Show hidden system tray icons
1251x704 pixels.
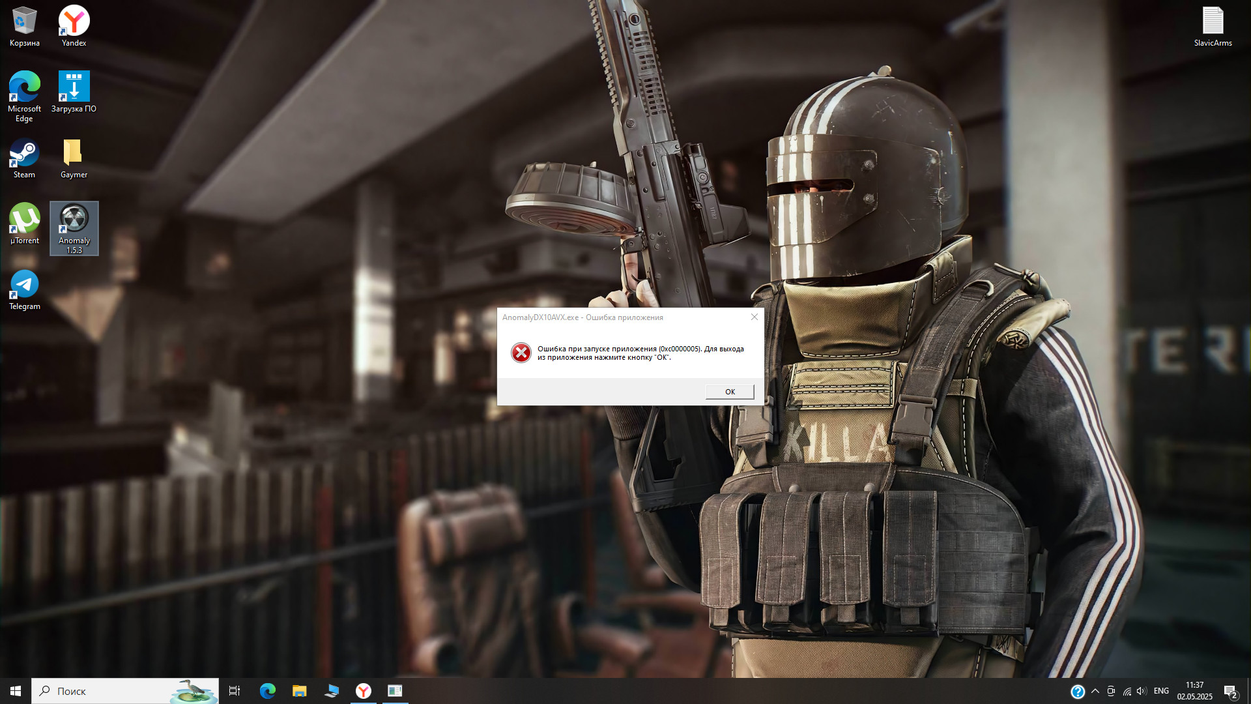coord(1095,691)
